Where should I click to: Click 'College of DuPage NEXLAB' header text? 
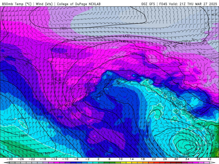click(79, 4)
